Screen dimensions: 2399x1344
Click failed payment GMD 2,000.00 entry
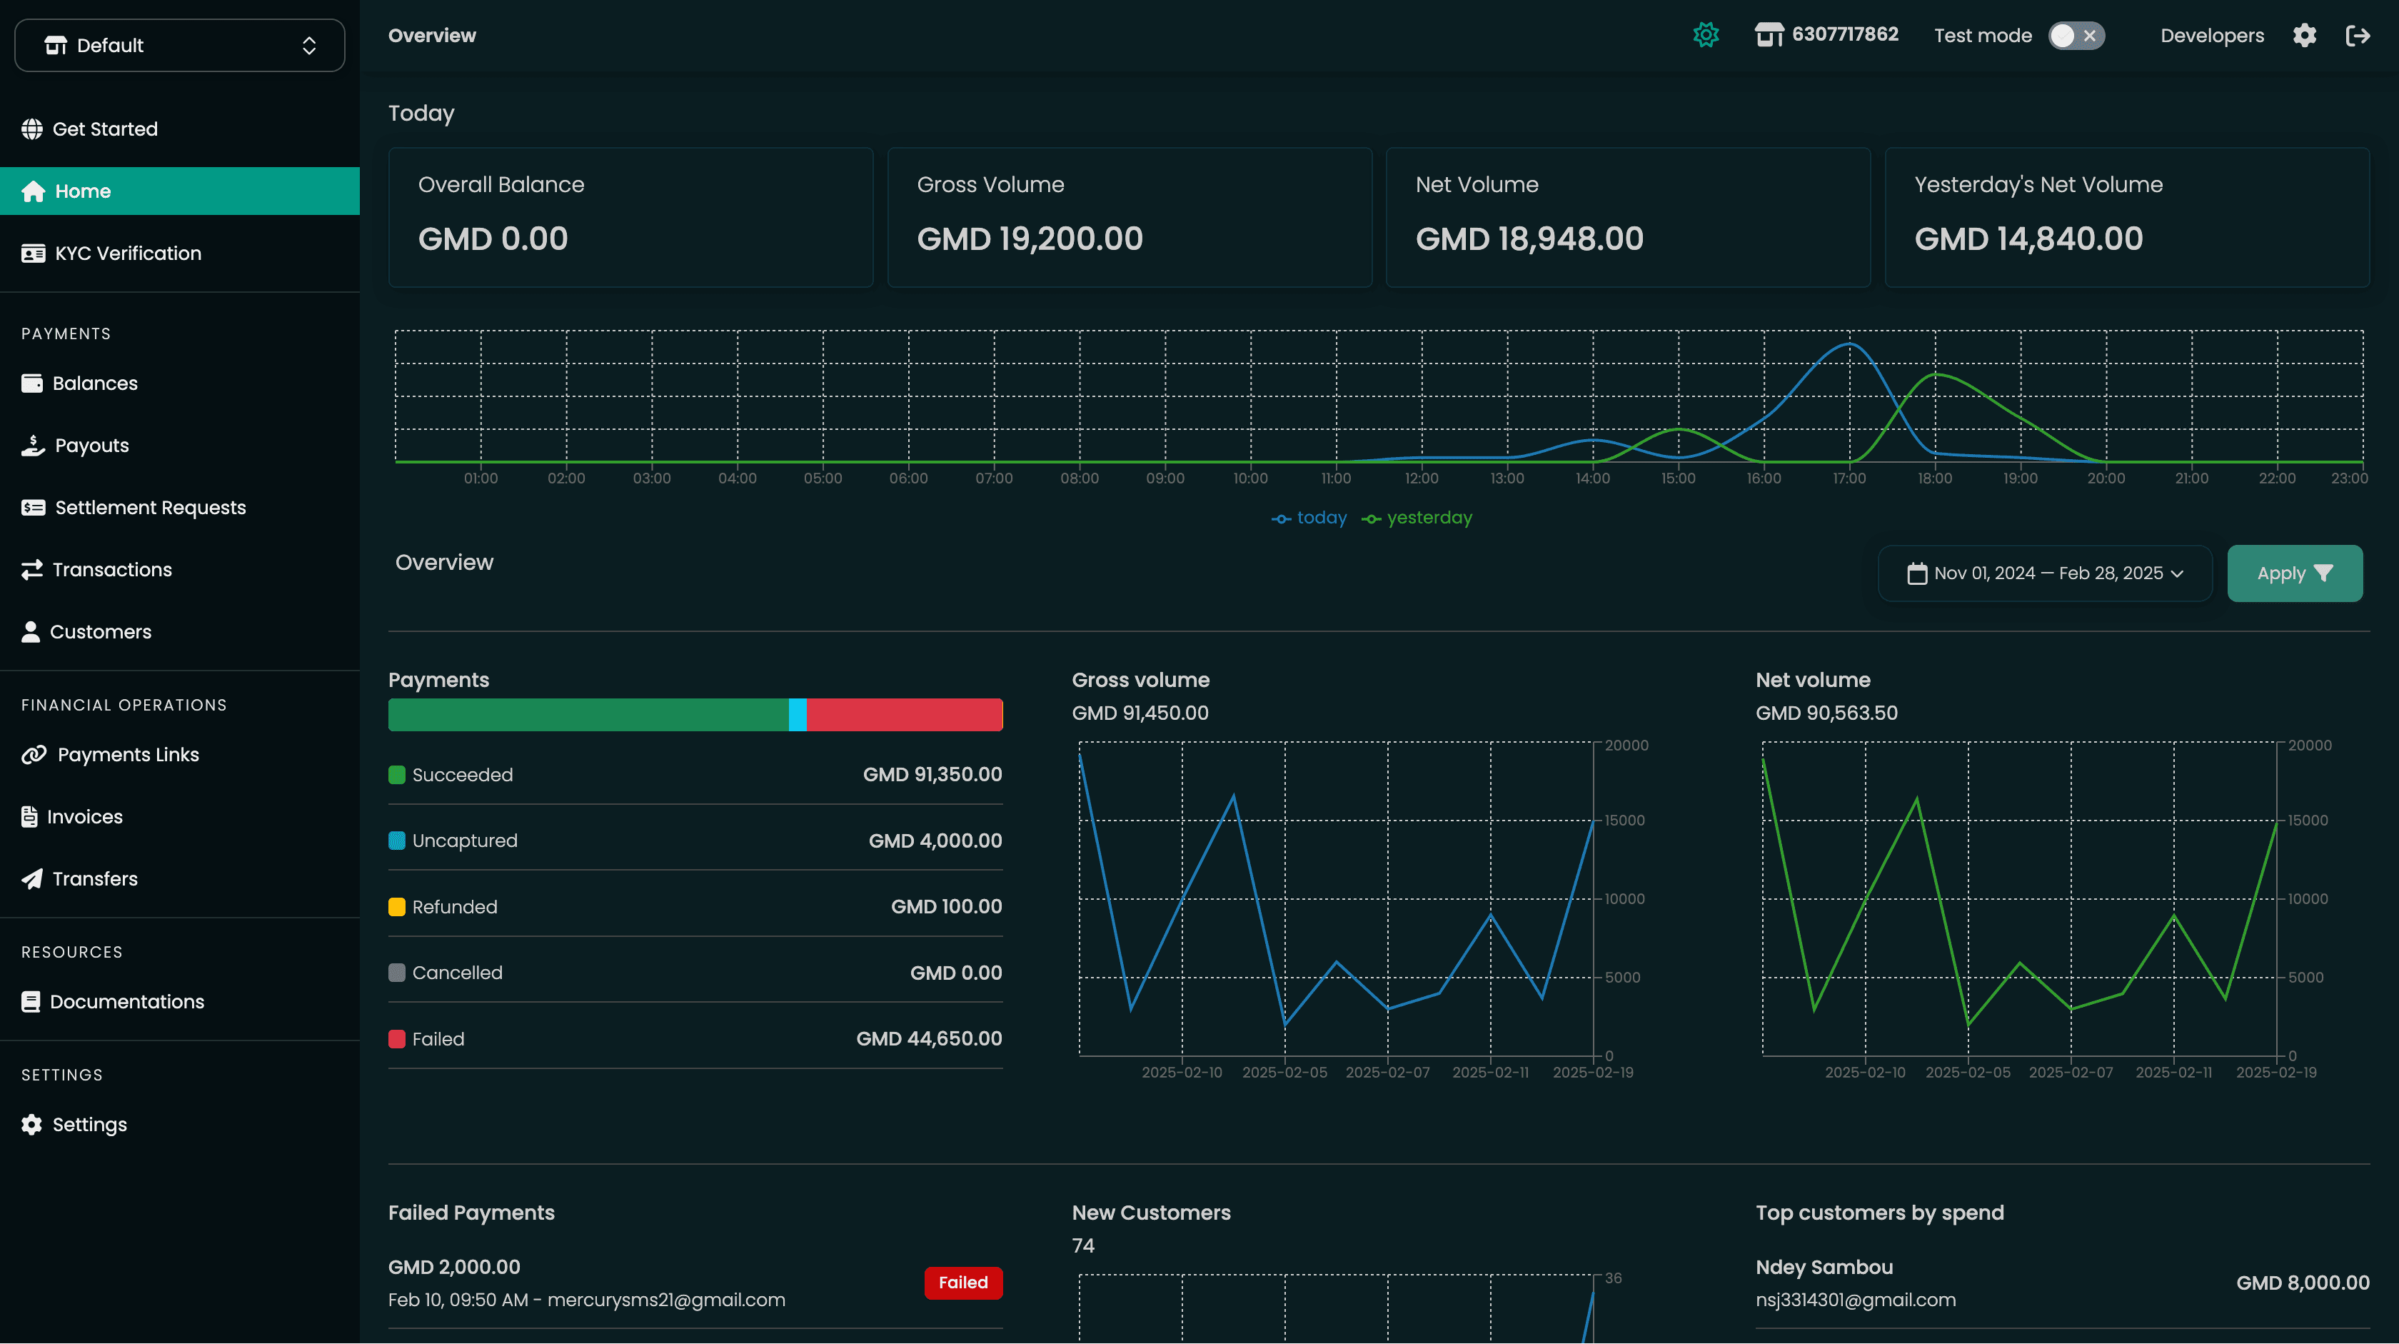(x=455, y=1267)
